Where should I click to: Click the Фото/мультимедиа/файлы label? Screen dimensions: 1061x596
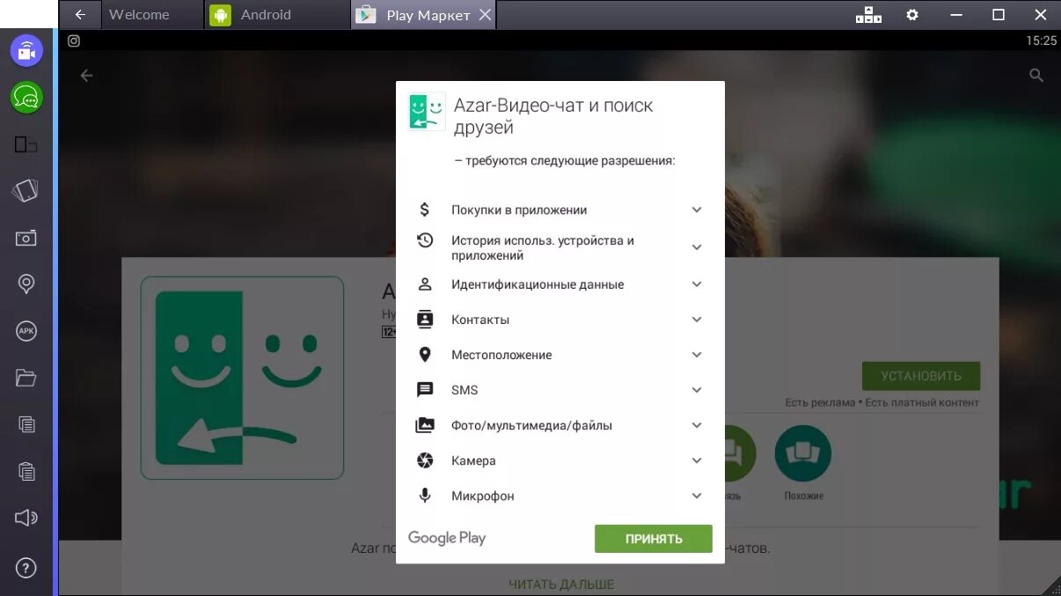point(531,425)
